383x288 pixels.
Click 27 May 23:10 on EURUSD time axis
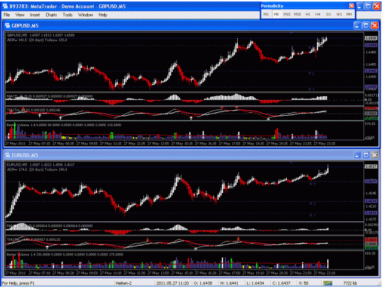click(x=324, y=273)
